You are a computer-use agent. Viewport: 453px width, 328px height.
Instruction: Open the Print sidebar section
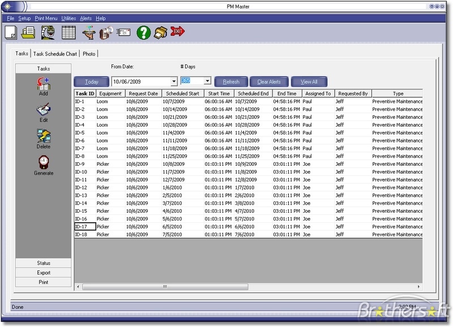tap(44, 282)
